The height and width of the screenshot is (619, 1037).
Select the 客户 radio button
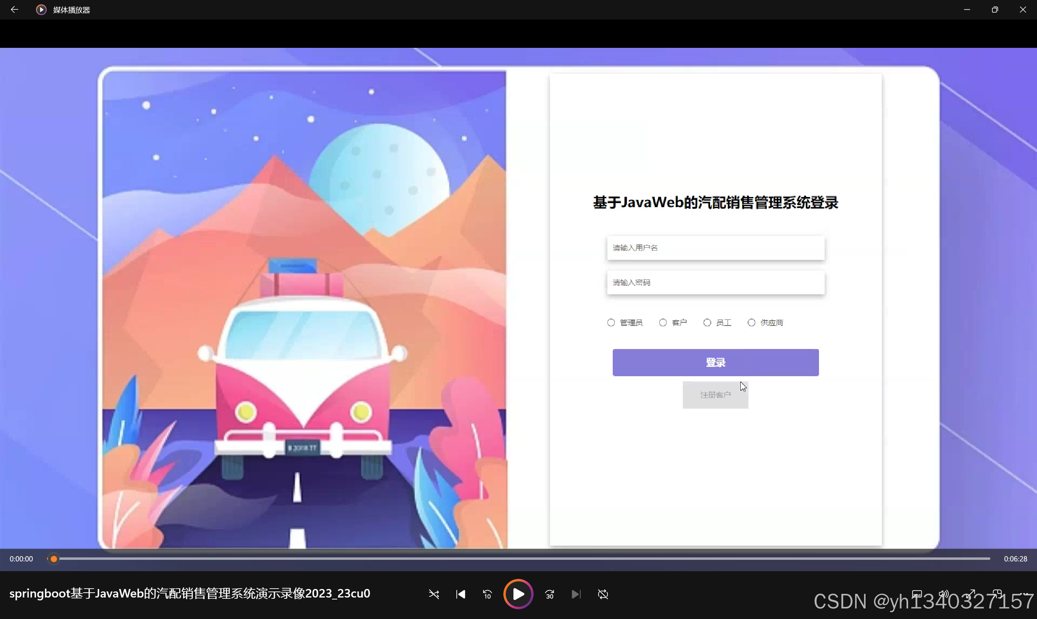[663, 322]
